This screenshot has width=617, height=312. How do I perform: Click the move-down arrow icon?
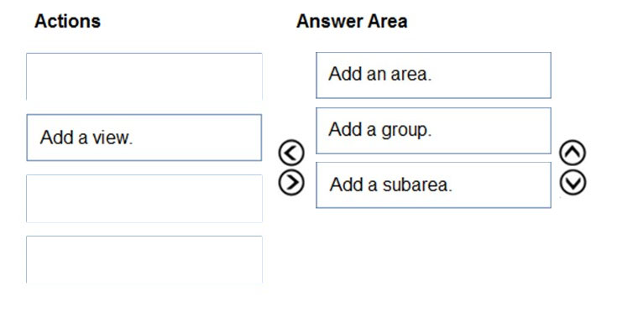pos(573,183)
